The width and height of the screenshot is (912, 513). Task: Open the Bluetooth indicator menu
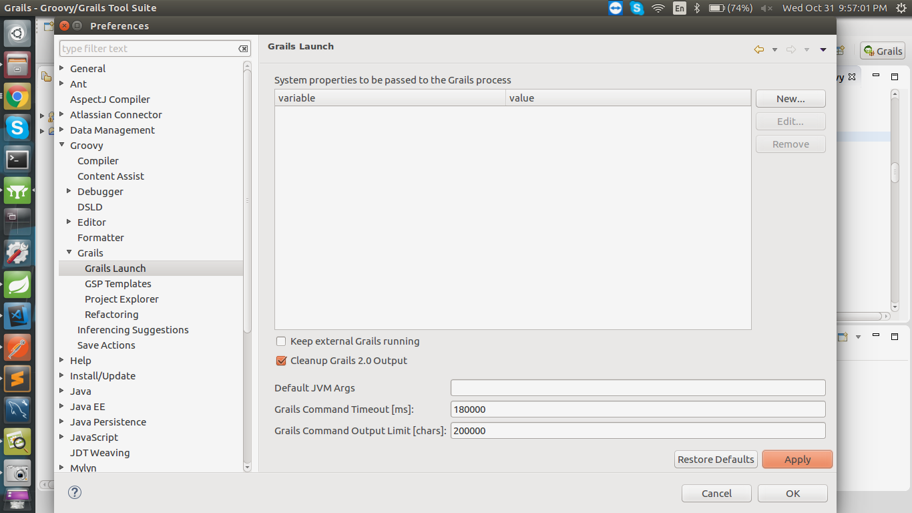tap(697, 8)
